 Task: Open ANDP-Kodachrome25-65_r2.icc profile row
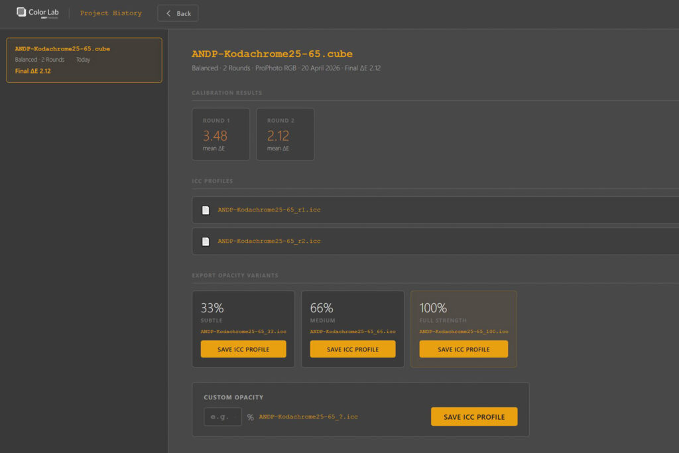click(x=435, y=241)
